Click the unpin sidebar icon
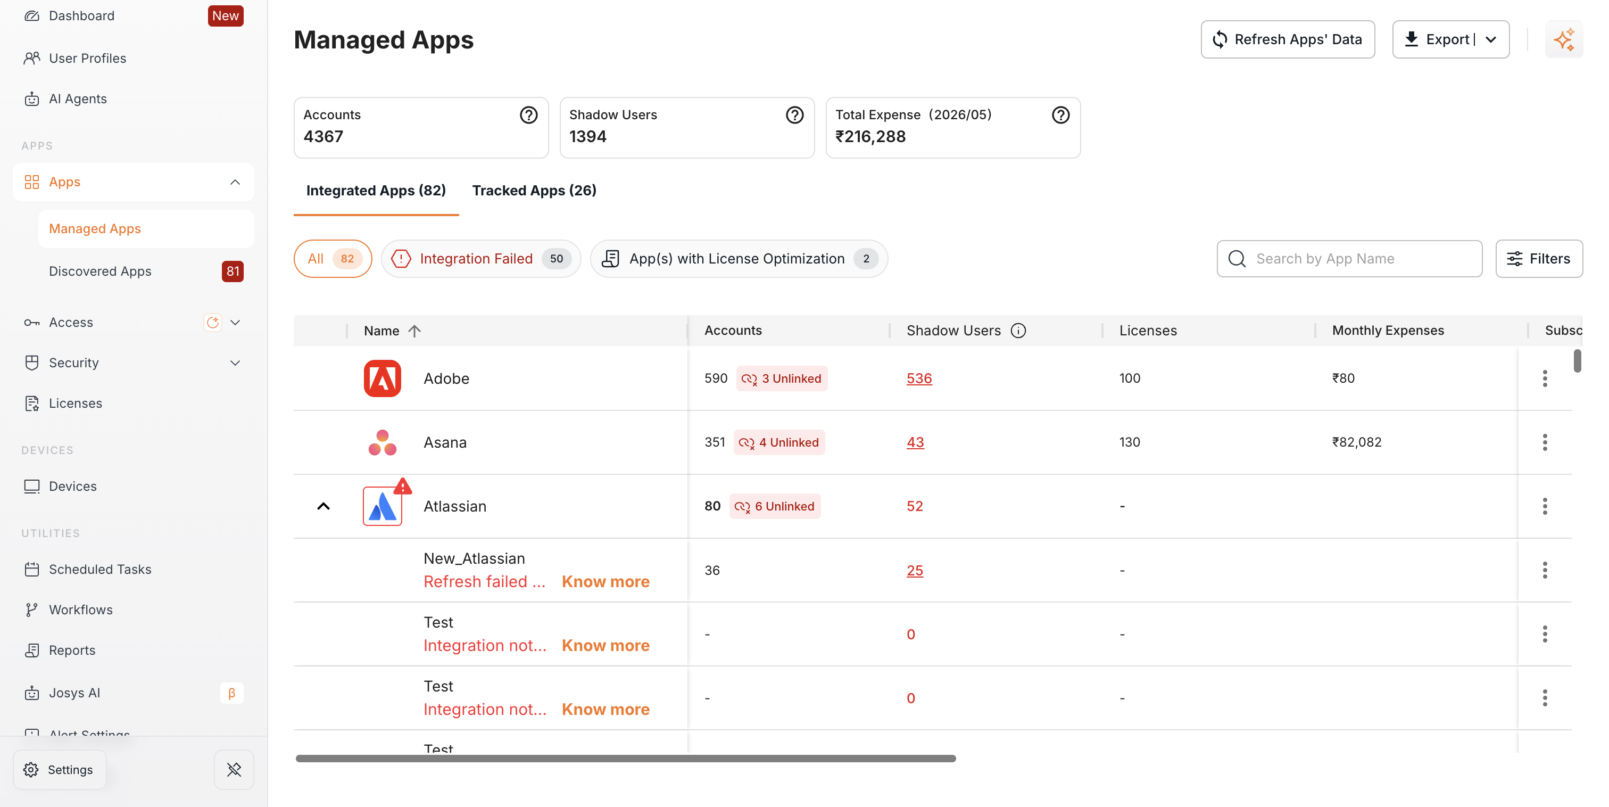Image resolution: width=1609 pixels, height=807 pixels. click(x=234, y=770)
